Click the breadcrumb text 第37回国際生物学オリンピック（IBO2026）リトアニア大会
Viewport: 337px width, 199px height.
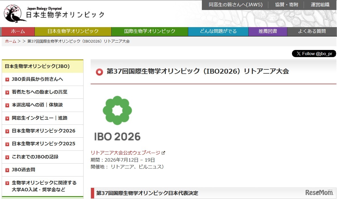(x=78, y=41)
